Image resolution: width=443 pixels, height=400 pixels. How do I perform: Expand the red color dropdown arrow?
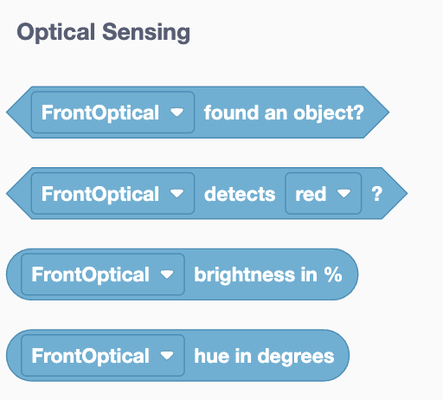click(x=343, y=193)
